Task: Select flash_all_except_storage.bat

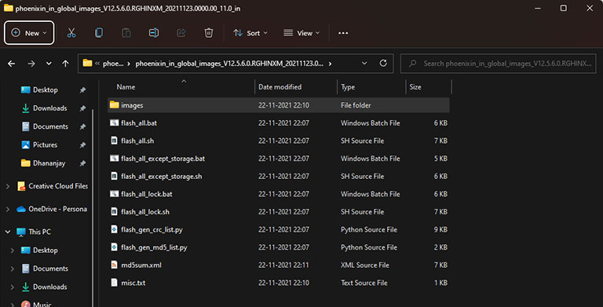Action: tap(279, 159)
